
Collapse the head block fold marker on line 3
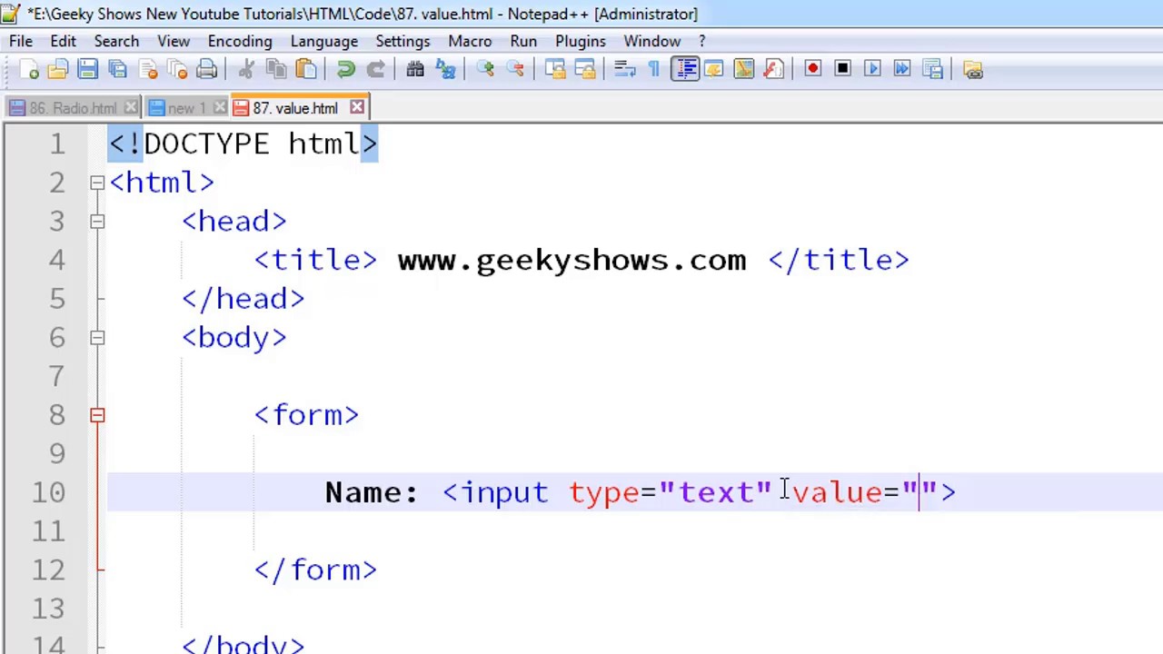[x=97, y=222]
